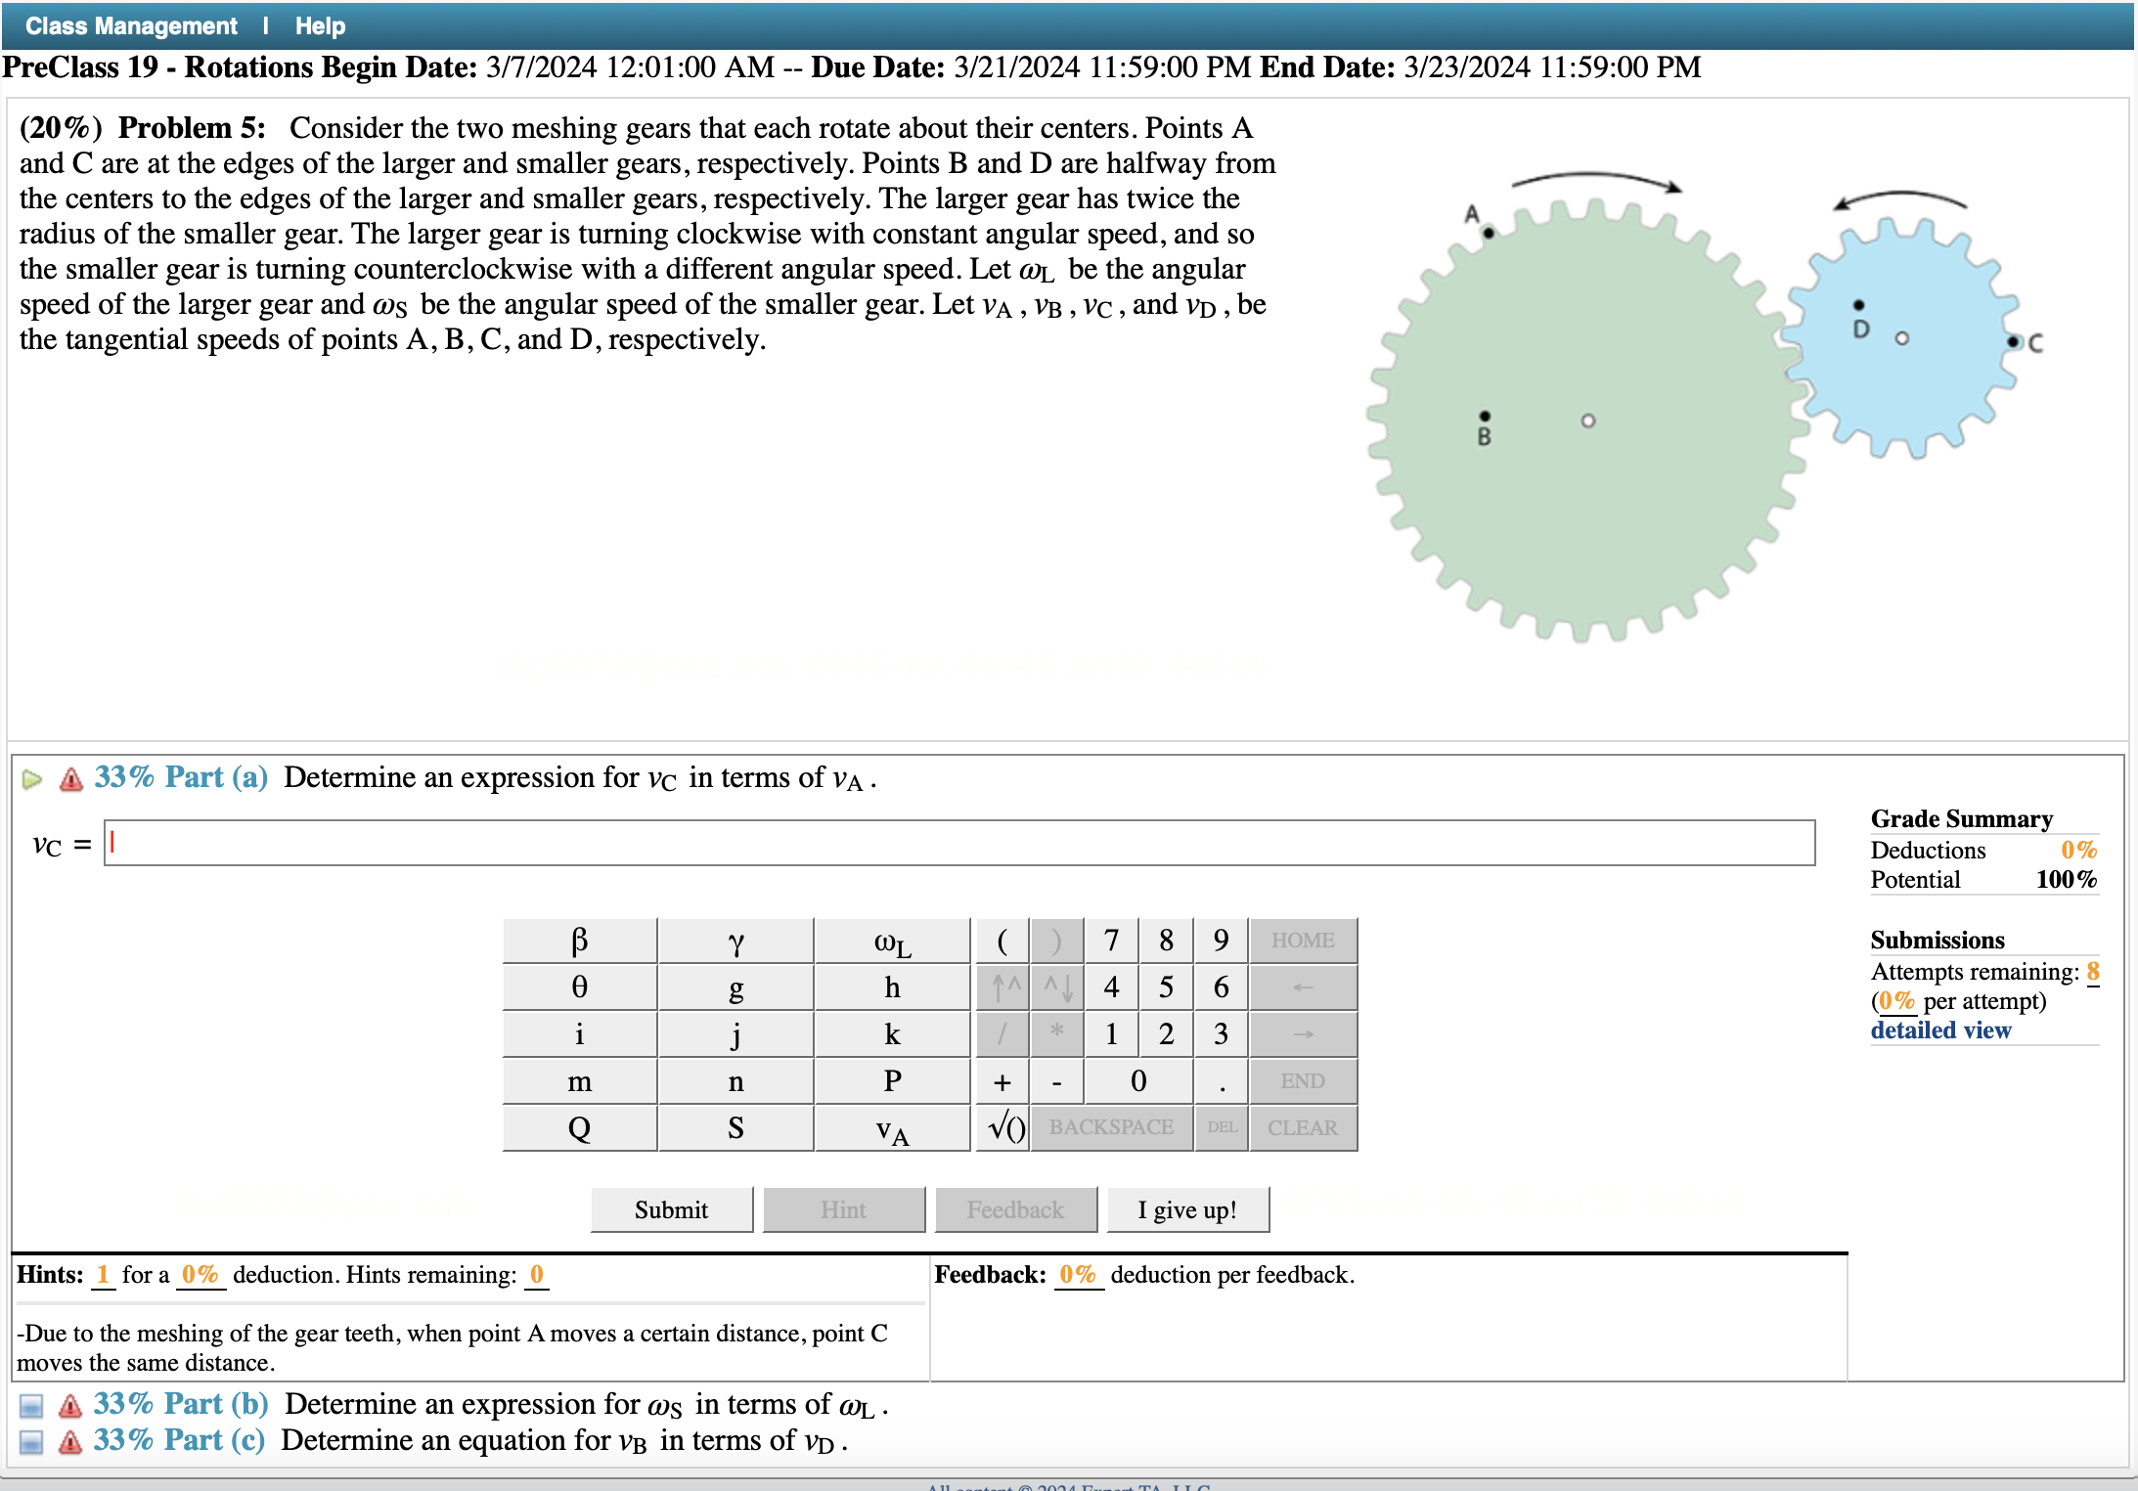This screenshot has height=1491, width=2138.
Task: Insert the θ symbol from the palette
Action: tap(579, 987)
